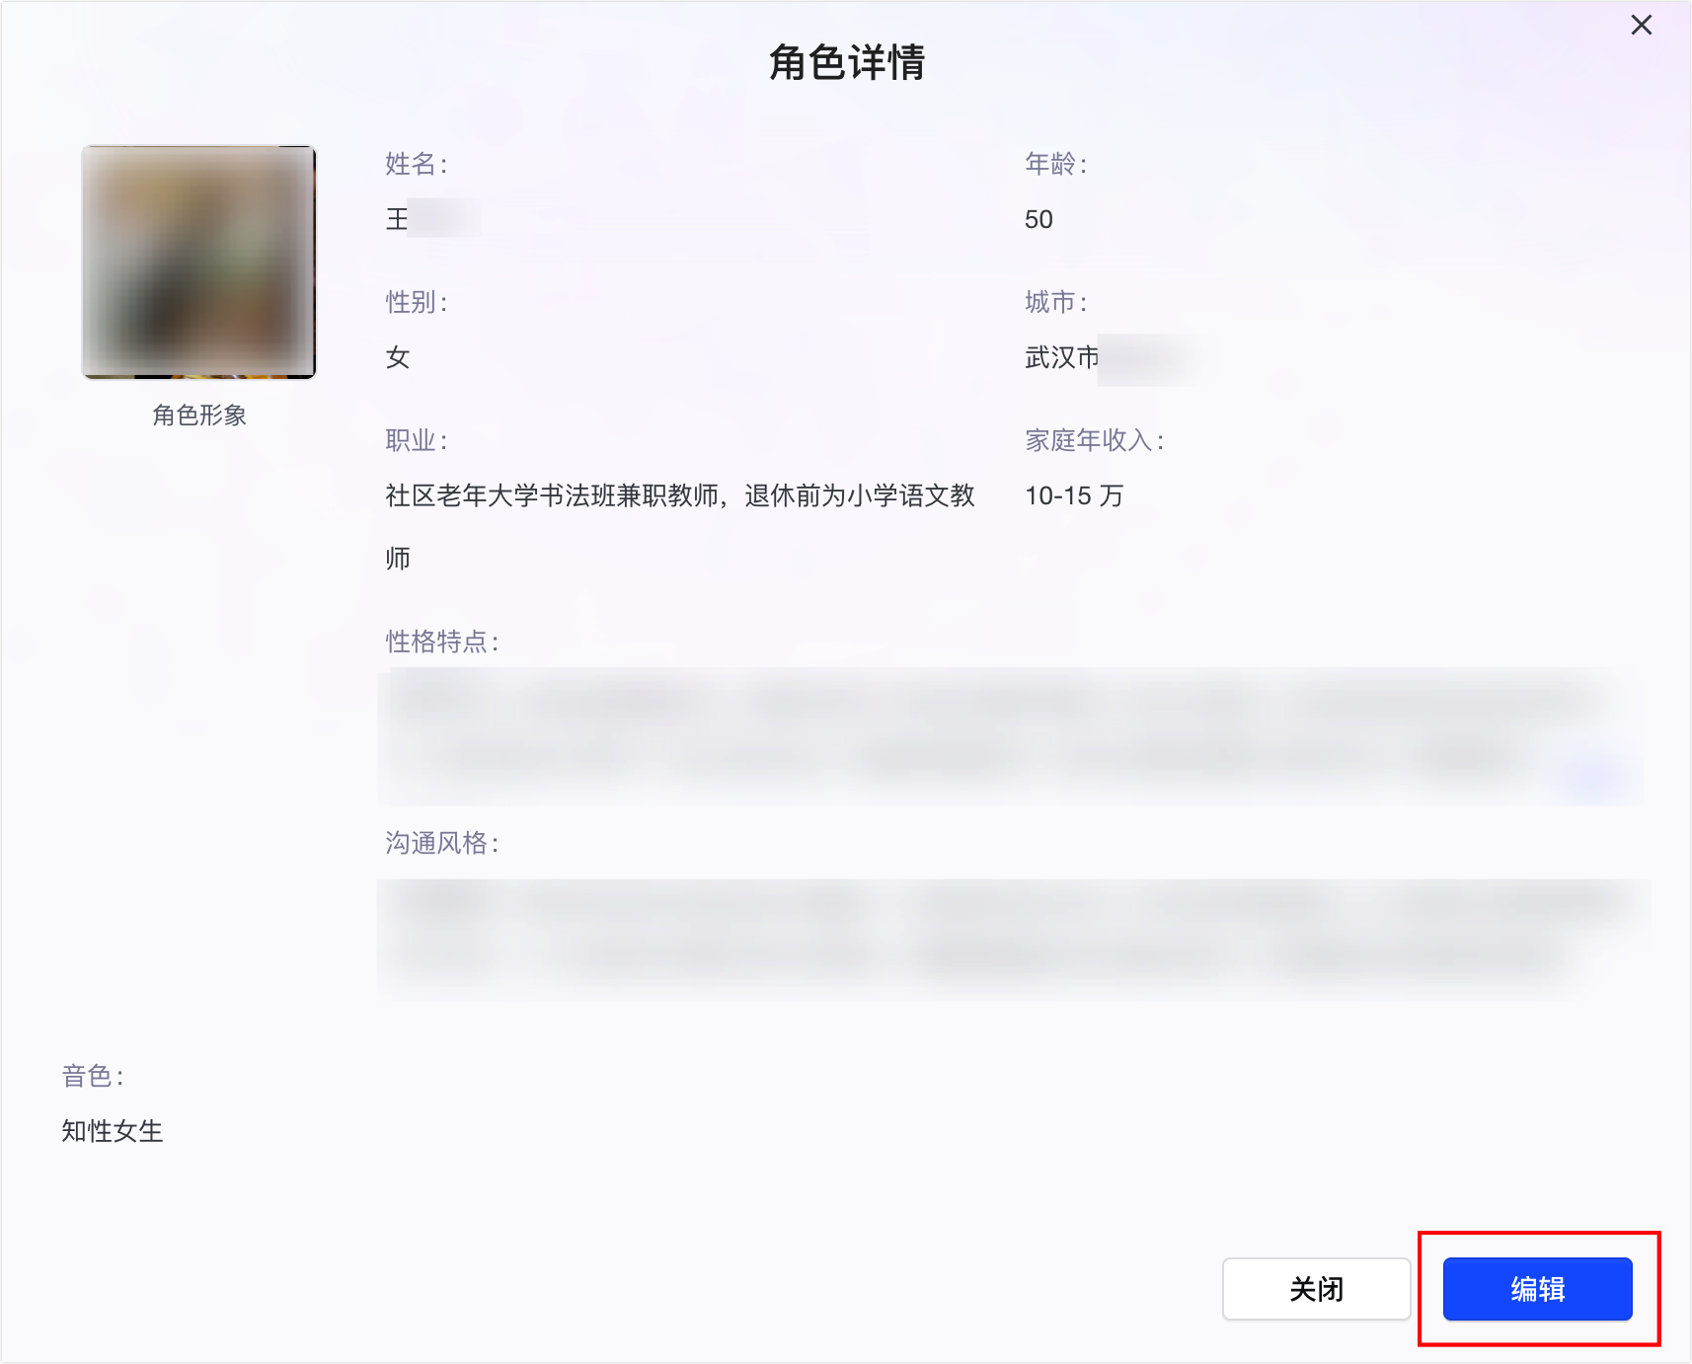Click the 城市 field label

(x=1055, y=302)
